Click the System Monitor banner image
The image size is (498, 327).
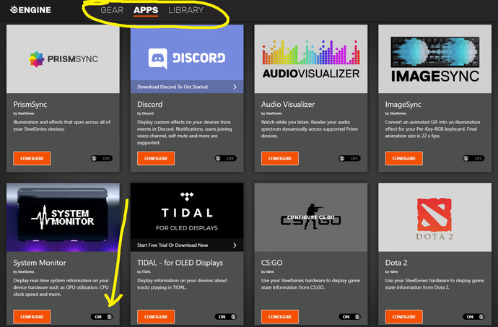[64, 217]
